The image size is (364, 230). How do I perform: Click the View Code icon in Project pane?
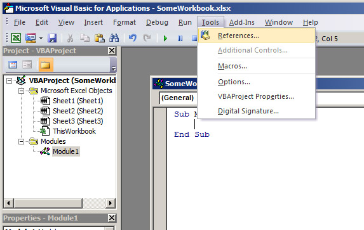(x=13, y=65)
